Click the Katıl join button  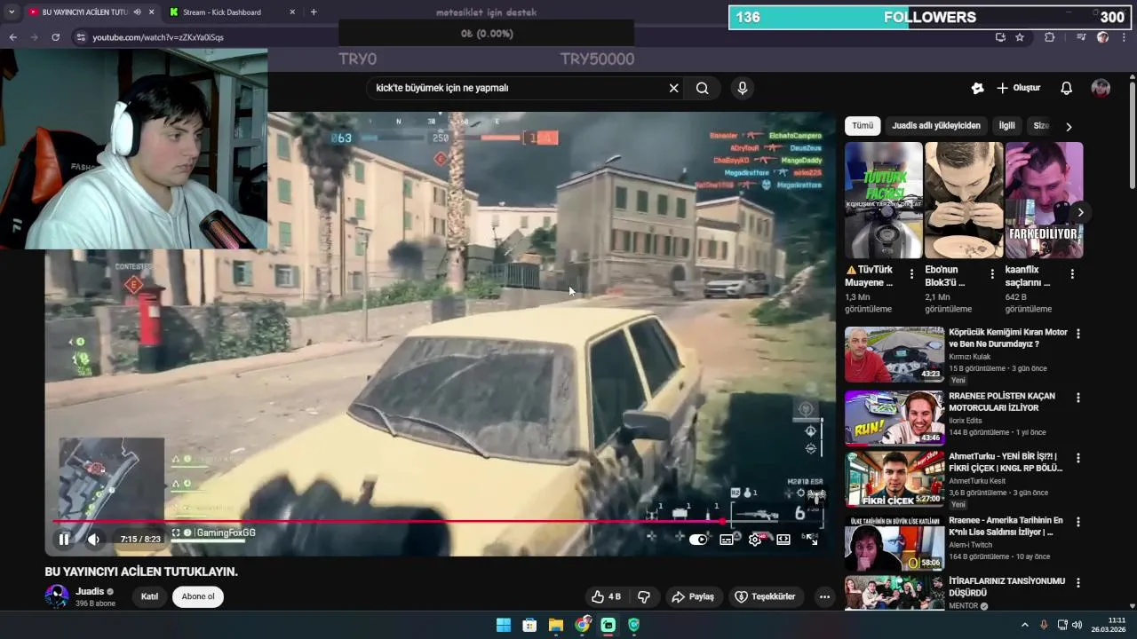point(149,596)
